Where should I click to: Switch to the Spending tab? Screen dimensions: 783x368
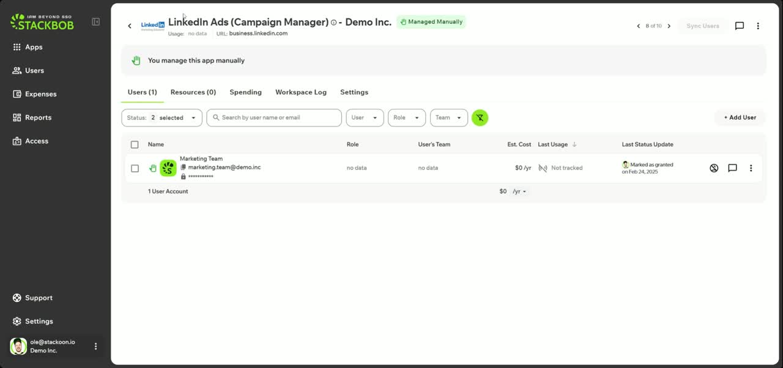pyautogui.click(x=245, y=92)
